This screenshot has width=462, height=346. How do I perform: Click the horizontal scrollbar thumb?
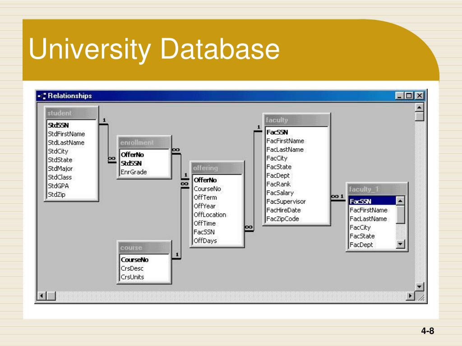51,296
